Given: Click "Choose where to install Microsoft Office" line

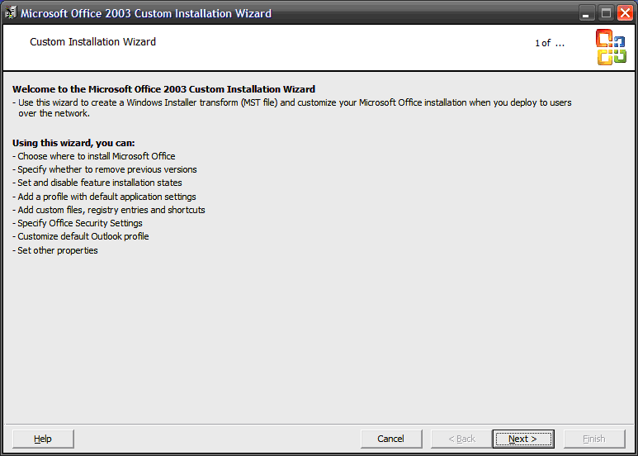Looking at the screenshot, I should click(96, 156).
